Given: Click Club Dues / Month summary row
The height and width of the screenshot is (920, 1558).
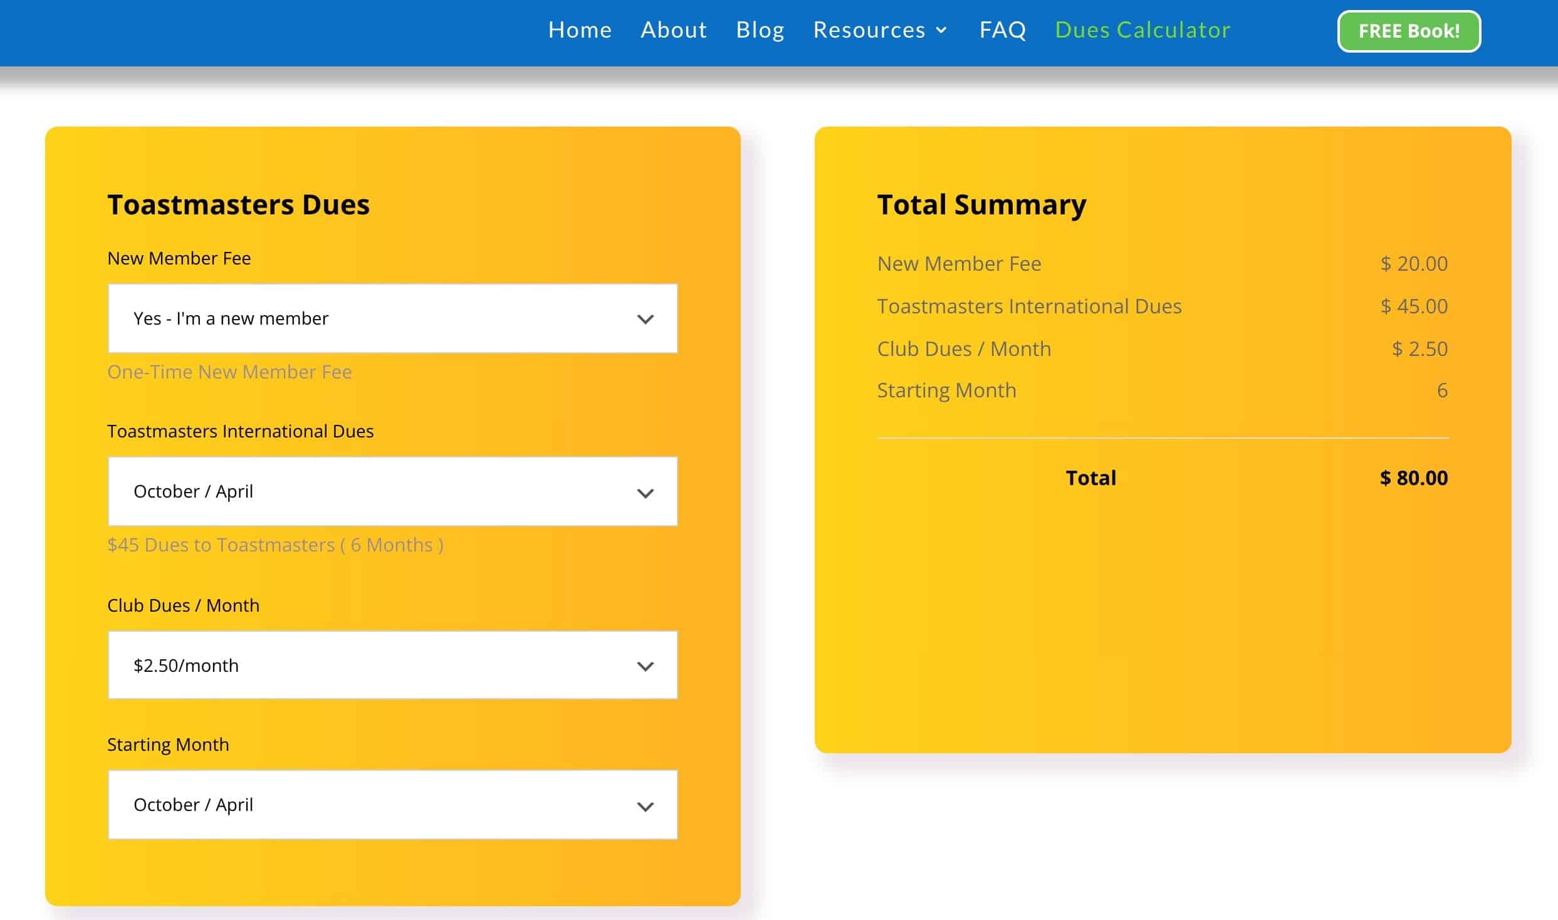Looking at the screenshot, I should pos(1163,349).
